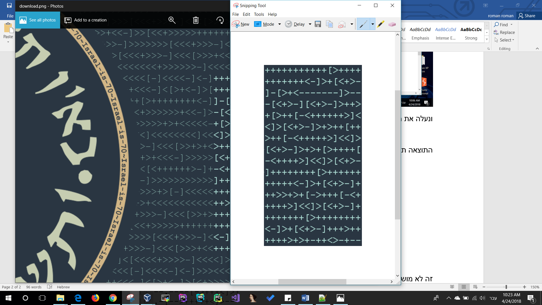
Task: Click the Word zoom slider handle
Action: click(506, 287)
